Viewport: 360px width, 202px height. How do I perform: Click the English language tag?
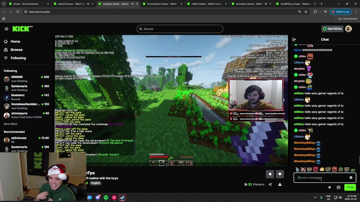[x=96, y=183]
